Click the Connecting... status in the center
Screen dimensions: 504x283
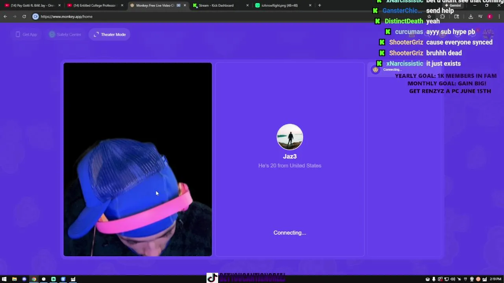point(290,233)
